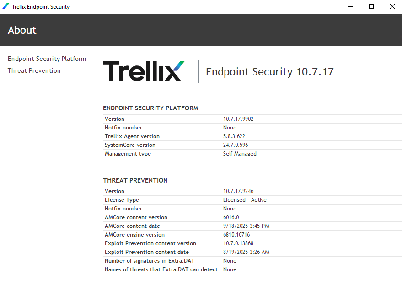402x291 pixels.
Task: Click the Self-Managed management type value
Action: coord(240,154)
